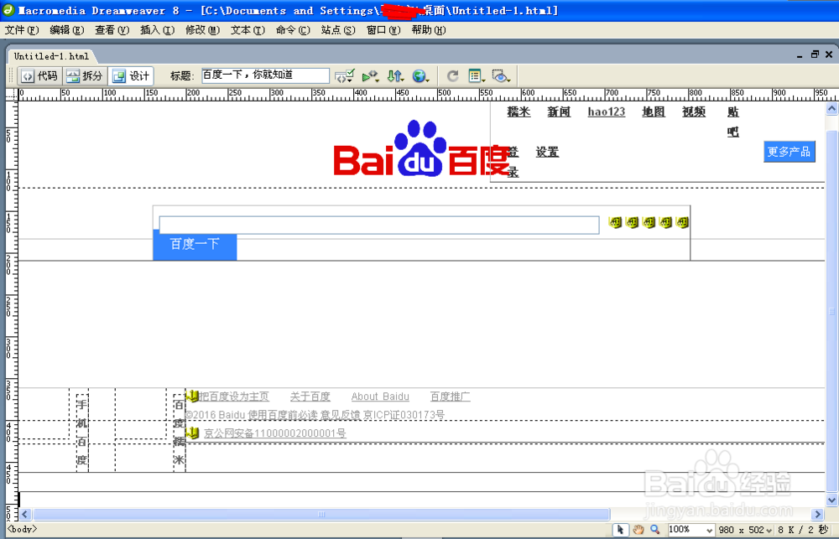Image resolution: width=839 pixels, height=539 pixels.
Task: Open window size 980 x 502 dropdown
Action: pyautogui.click(x=745, y=530)
